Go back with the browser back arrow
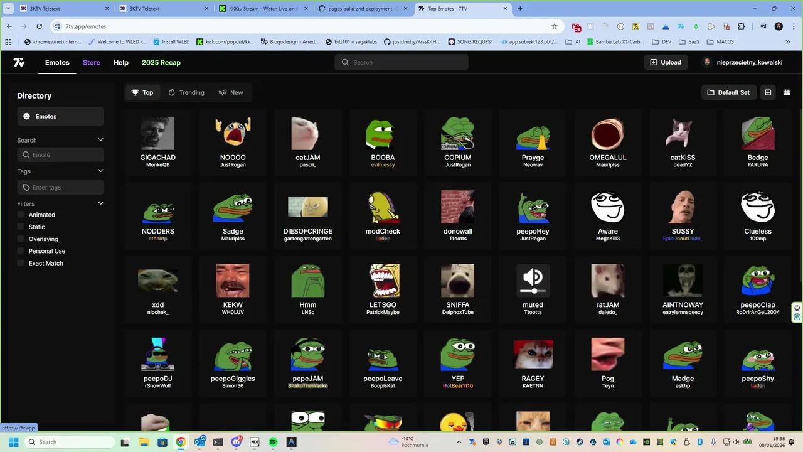803x452 pixels. tap(9, 26)
